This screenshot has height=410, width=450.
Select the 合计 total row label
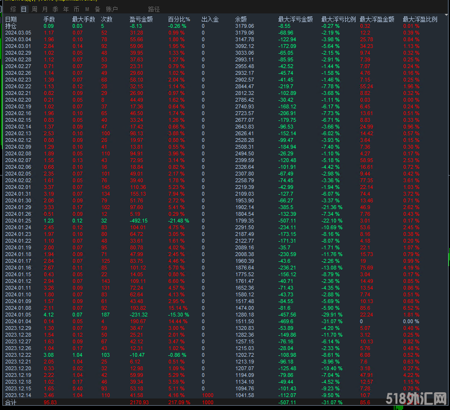[11, 402]
